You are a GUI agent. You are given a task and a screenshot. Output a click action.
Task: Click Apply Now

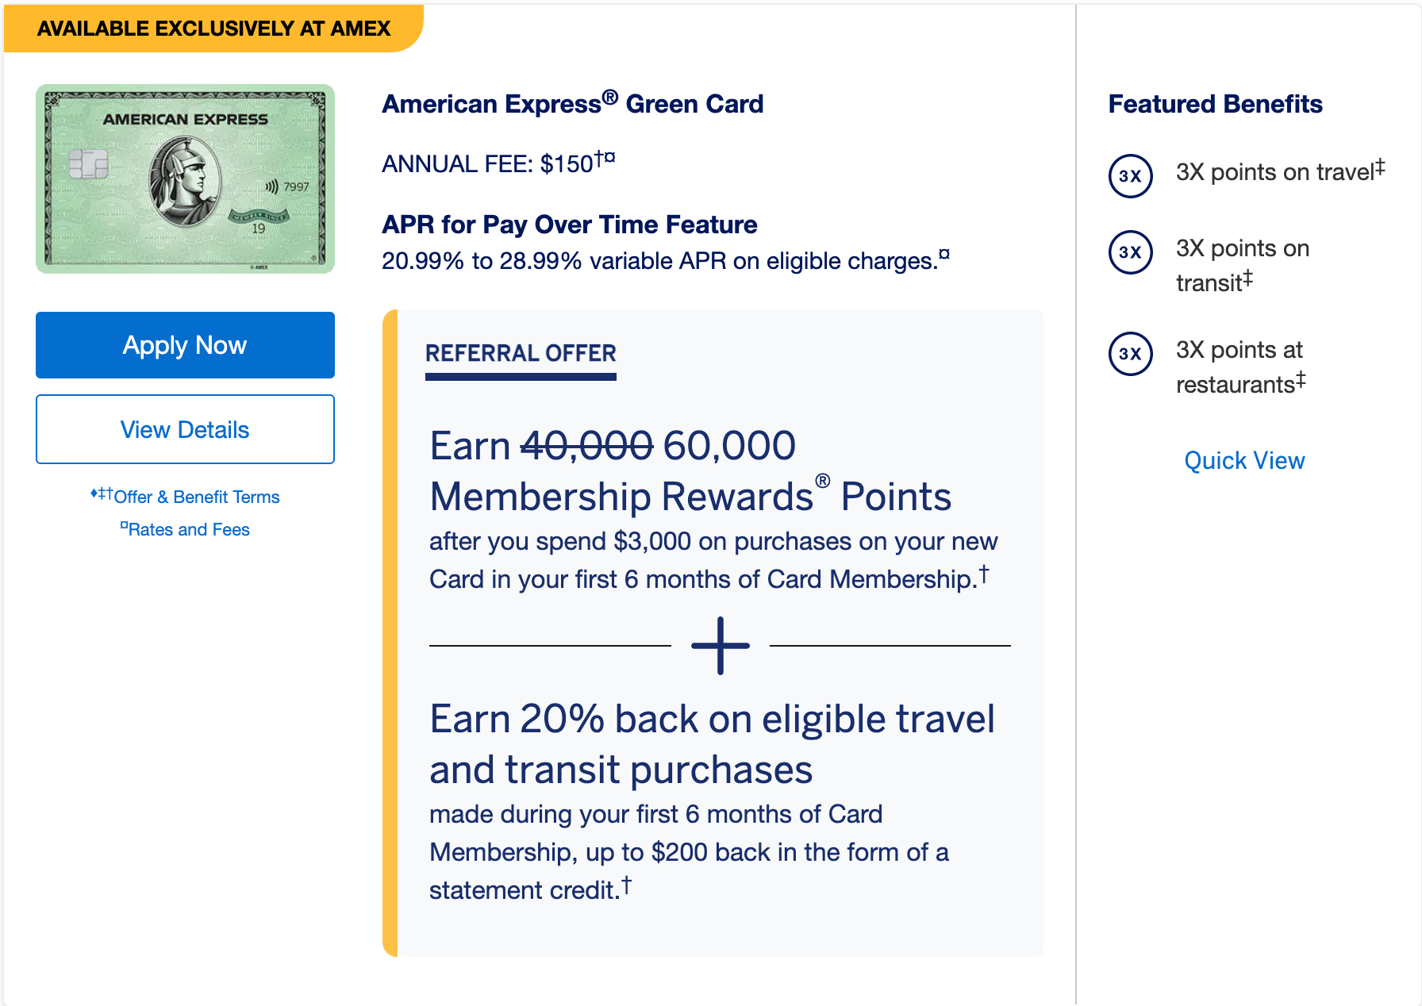185,345
